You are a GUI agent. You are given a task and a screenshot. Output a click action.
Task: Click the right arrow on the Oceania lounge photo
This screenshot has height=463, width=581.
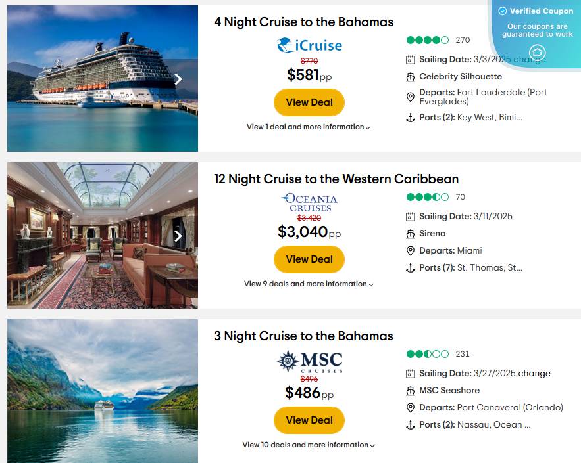[x=178, y=235]
